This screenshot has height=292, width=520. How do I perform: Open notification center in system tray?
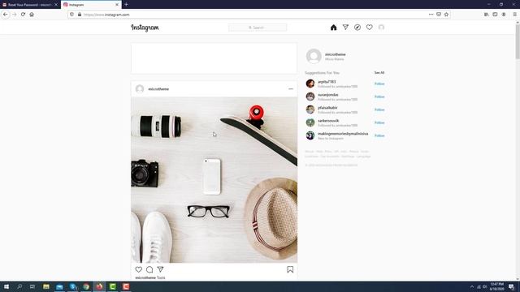511,286
